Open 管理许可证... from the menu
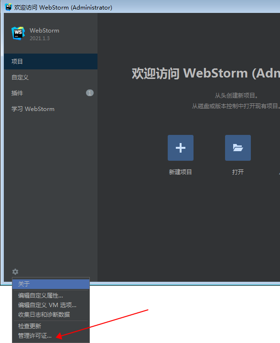 click(51, 335)
